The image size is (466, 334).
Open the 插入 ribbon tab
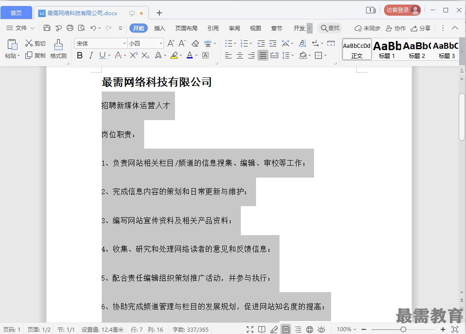point(160,28)
